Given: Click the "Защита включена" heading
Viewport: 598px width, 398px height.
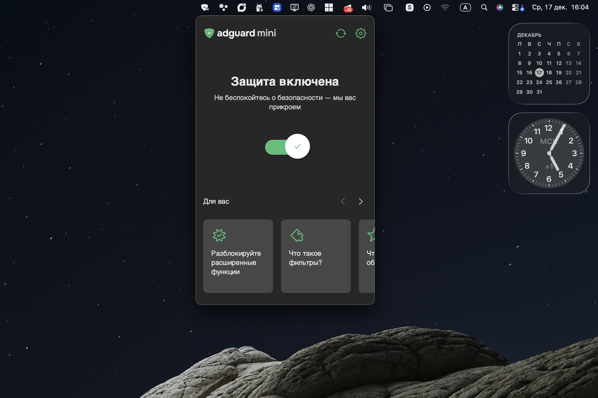Looking at the screenshot, I should coord(285,82).
